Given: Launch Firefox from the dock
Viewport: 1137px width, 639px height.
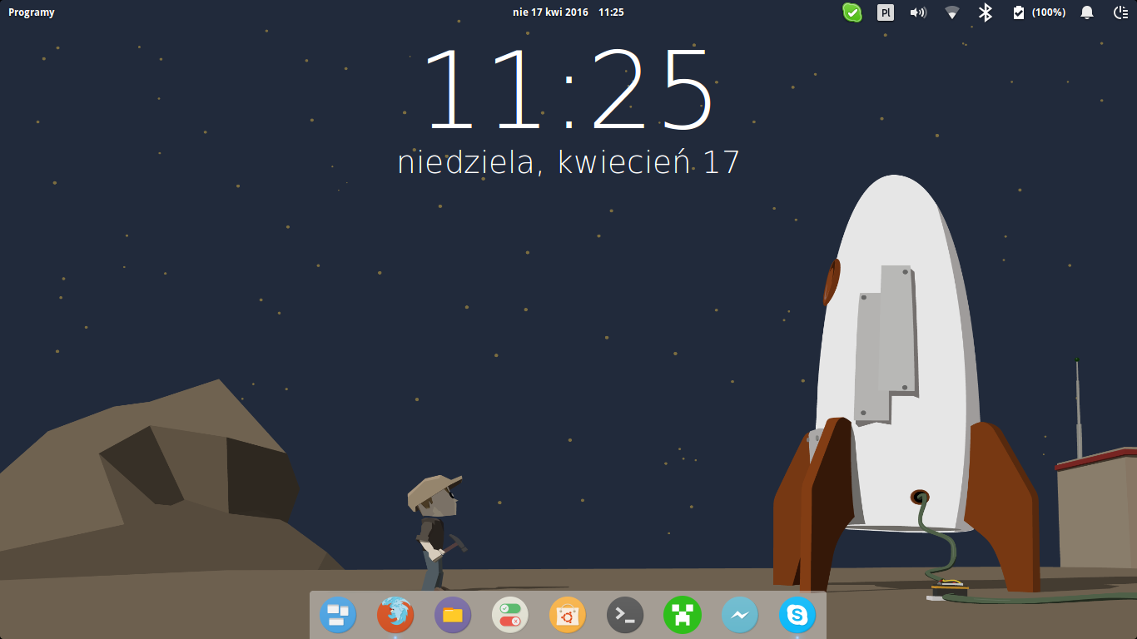Looking at the screenshot, I should pos(395,616).
